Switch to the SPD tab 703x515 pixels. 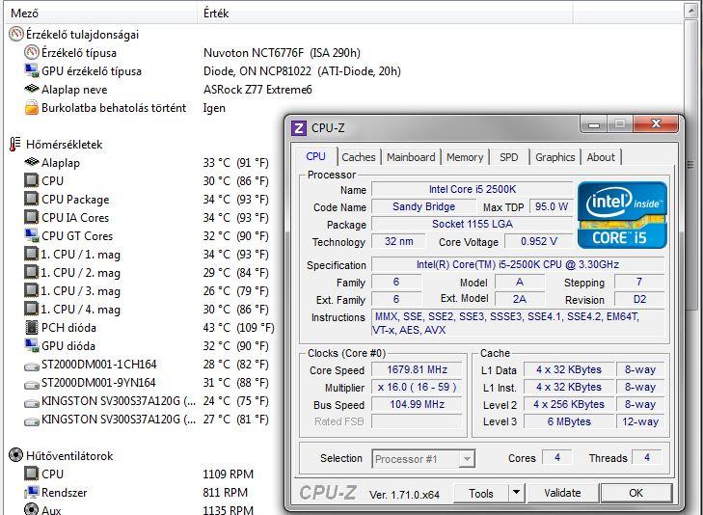click(509, 157)
